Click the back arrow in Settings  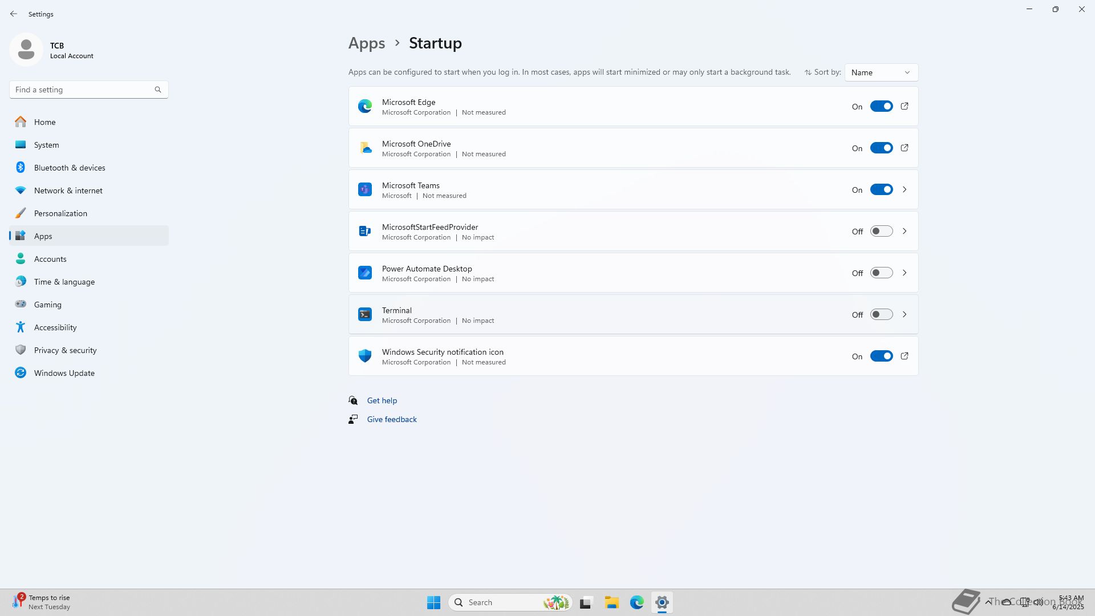[14, 14]
